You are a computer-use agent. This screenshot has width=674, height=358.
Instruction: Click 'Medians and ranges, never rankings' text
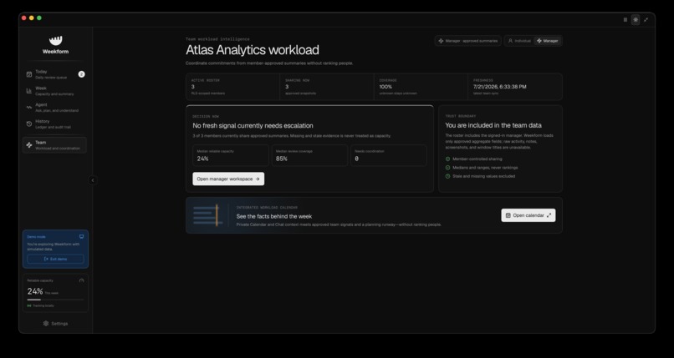tap(485, 168)
